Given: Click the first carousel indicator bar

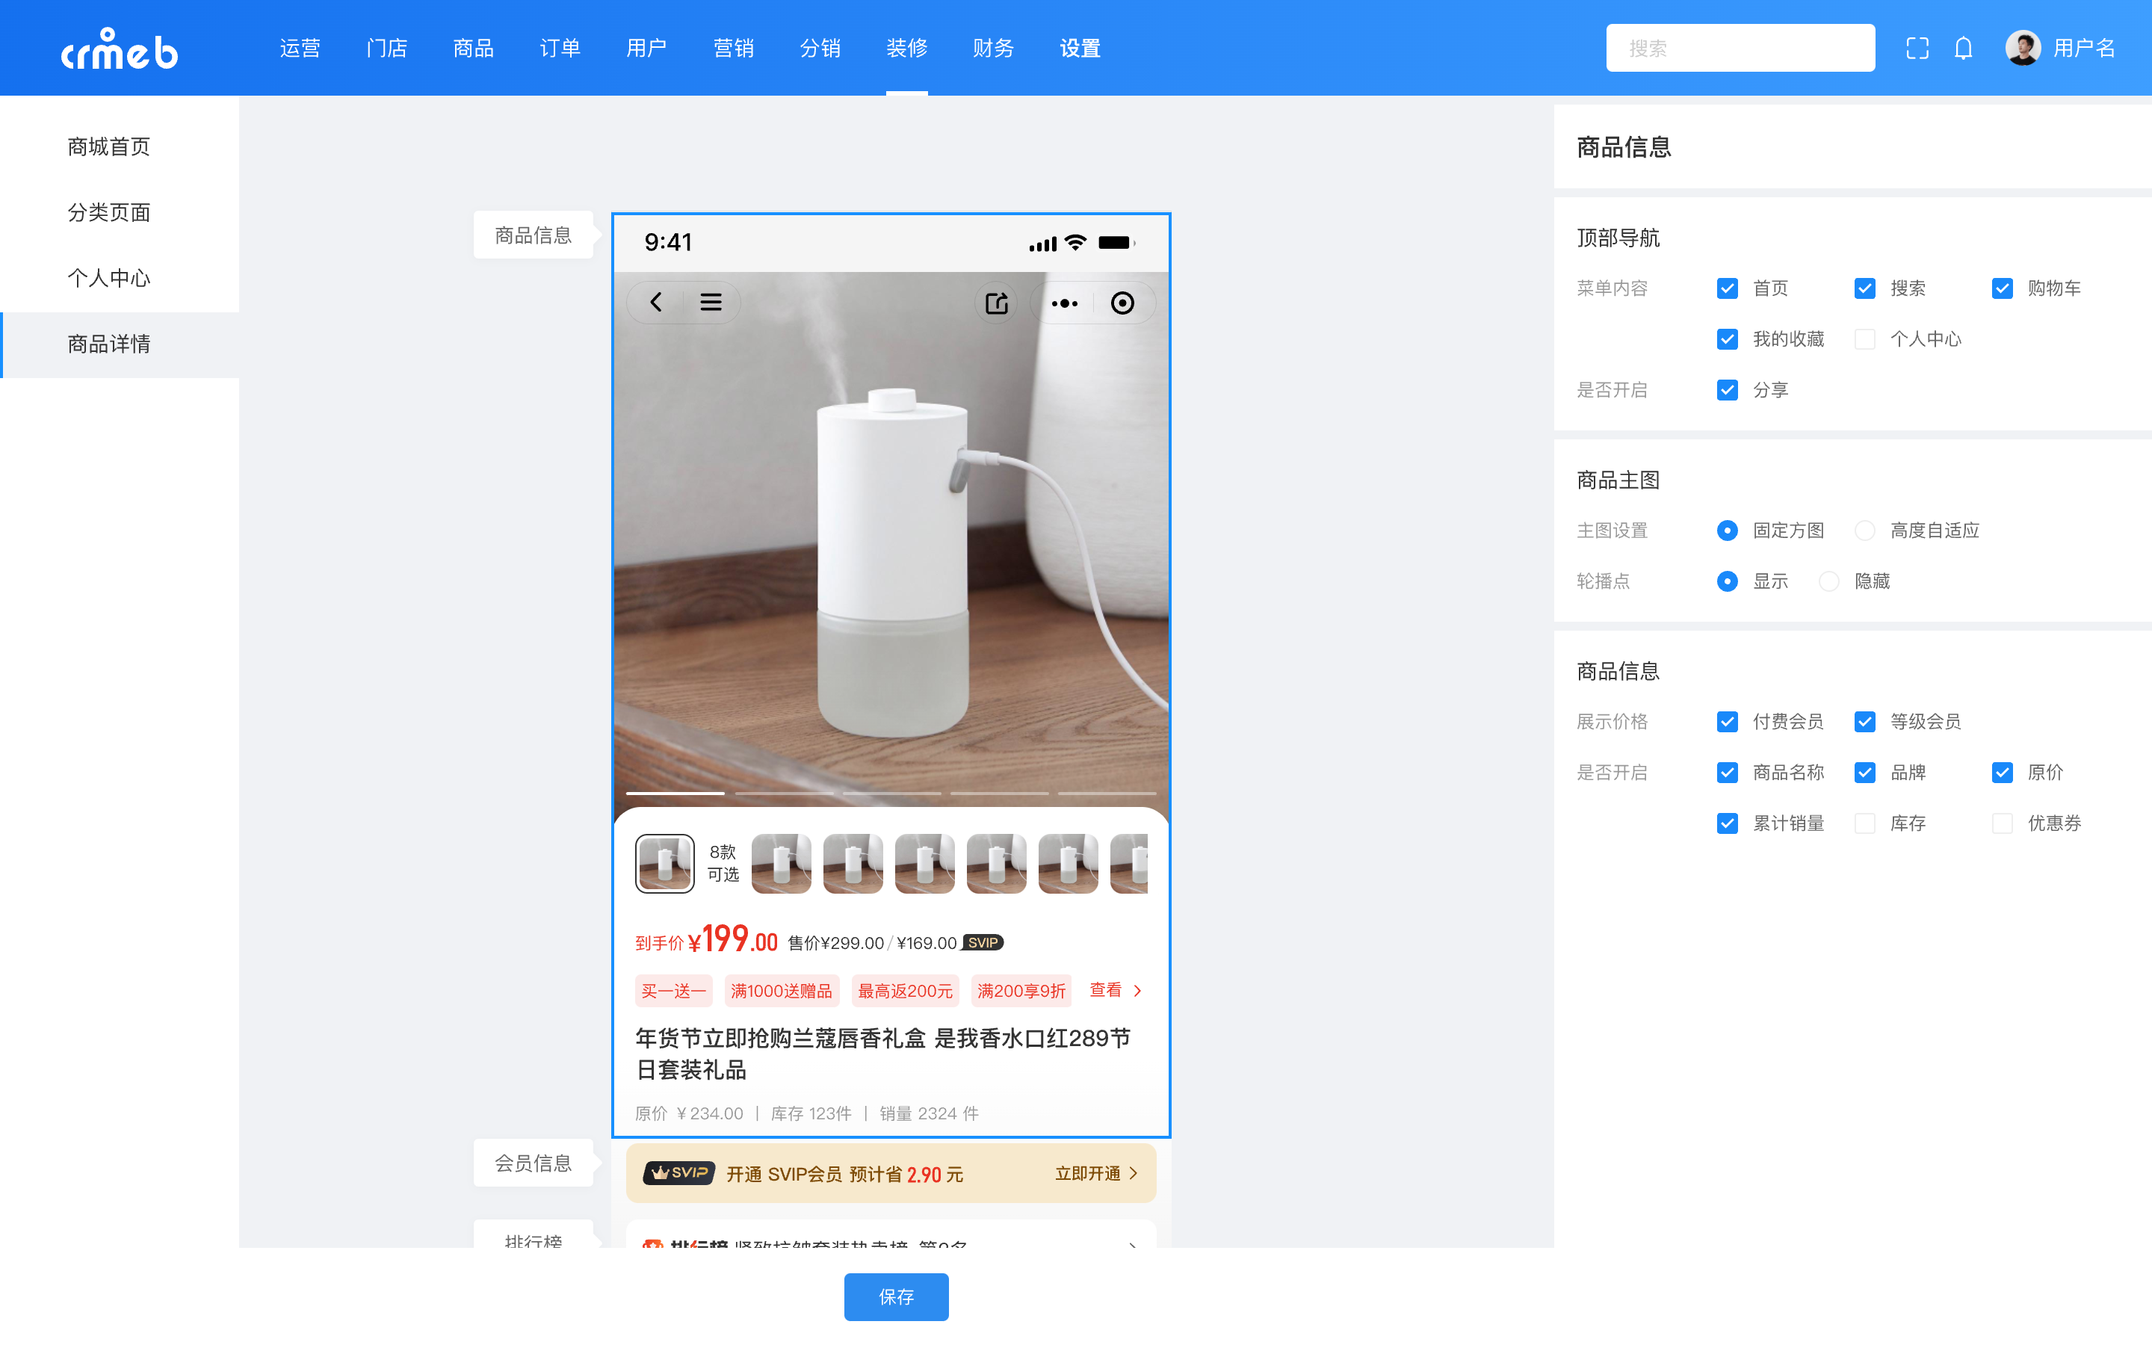Looking at the screenshot, I should tap(675, 793).
